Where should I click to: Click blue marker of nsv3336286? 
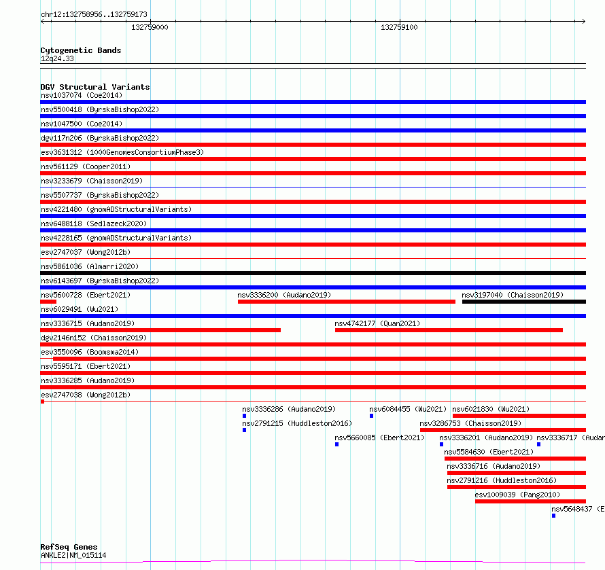point(244,416)
